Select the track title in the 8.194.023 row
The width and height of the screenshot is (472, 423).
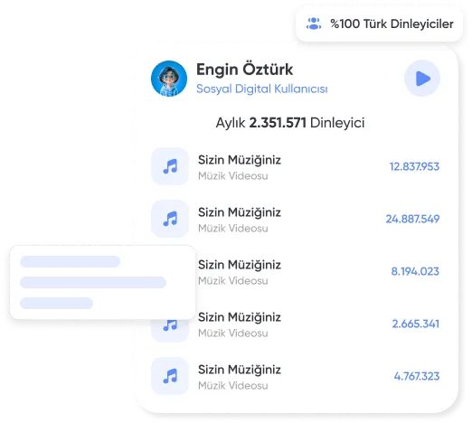click(x=240, y=265)
